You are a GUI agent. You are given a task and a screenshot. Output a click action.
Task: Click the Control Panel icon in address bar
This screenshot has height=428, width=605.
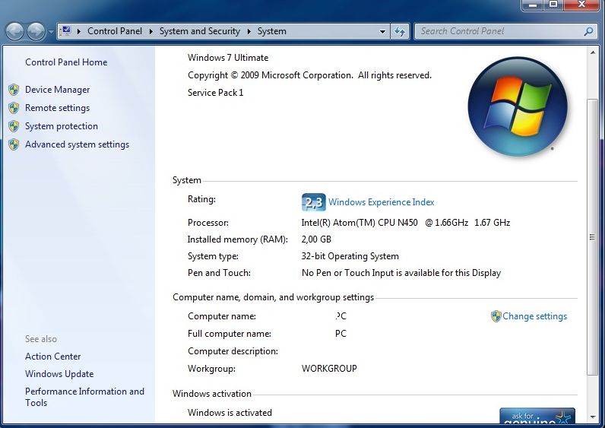(x=66, y=31)
